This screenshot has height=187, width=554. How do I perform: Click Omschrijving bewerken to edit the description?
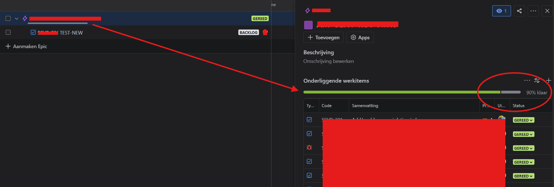click(329, 61)
